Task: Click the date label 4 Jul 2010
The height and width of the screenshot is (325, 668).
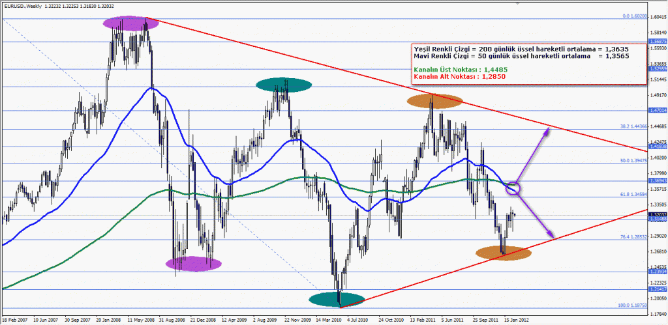Action: [357, 318]
